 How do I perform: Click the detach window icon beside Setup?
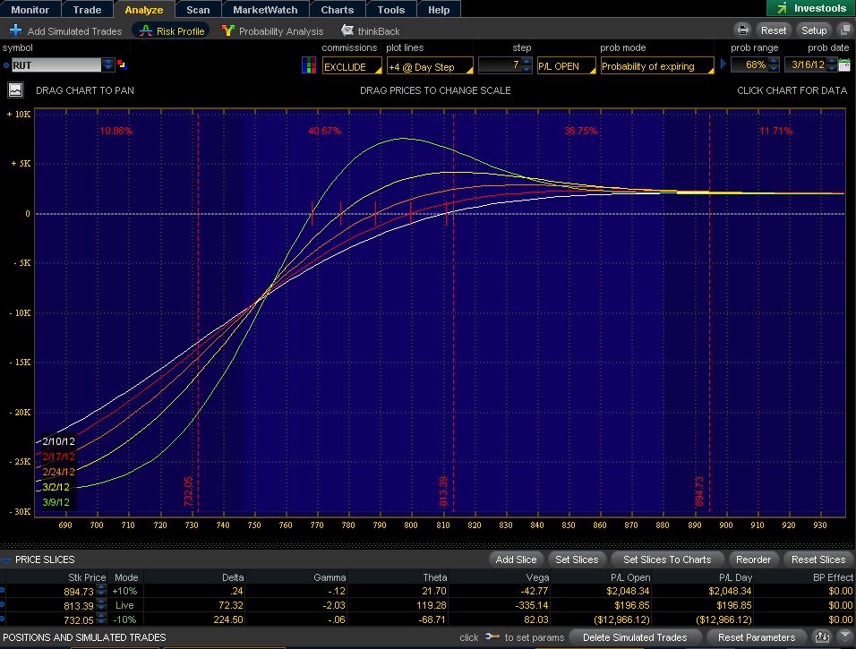845,30
